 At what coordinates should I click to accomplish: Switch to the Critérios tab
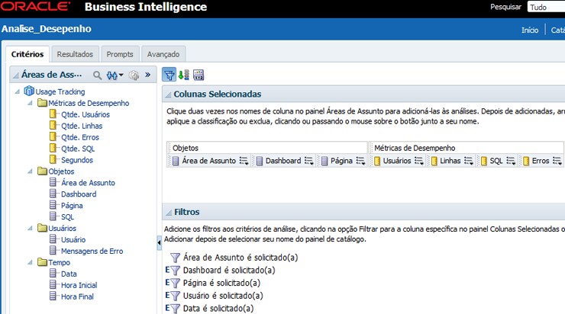click(27, 54)
